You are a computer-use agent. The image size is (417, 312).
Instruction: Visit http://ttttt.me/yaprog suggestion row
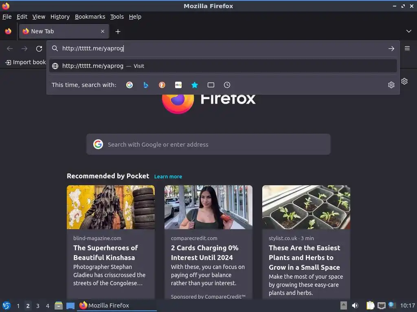click(x=223, y=66)
